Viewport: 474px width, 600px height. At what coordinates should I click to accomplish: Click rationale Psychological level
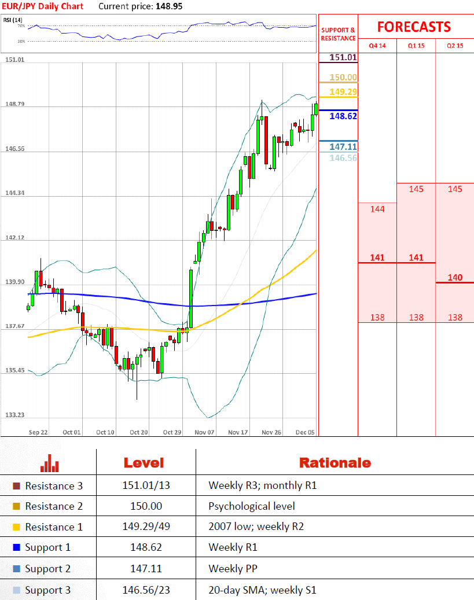point(252,506)
